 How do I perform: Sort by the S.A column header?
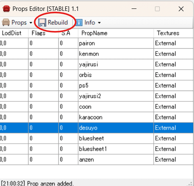tap(68, 33)
